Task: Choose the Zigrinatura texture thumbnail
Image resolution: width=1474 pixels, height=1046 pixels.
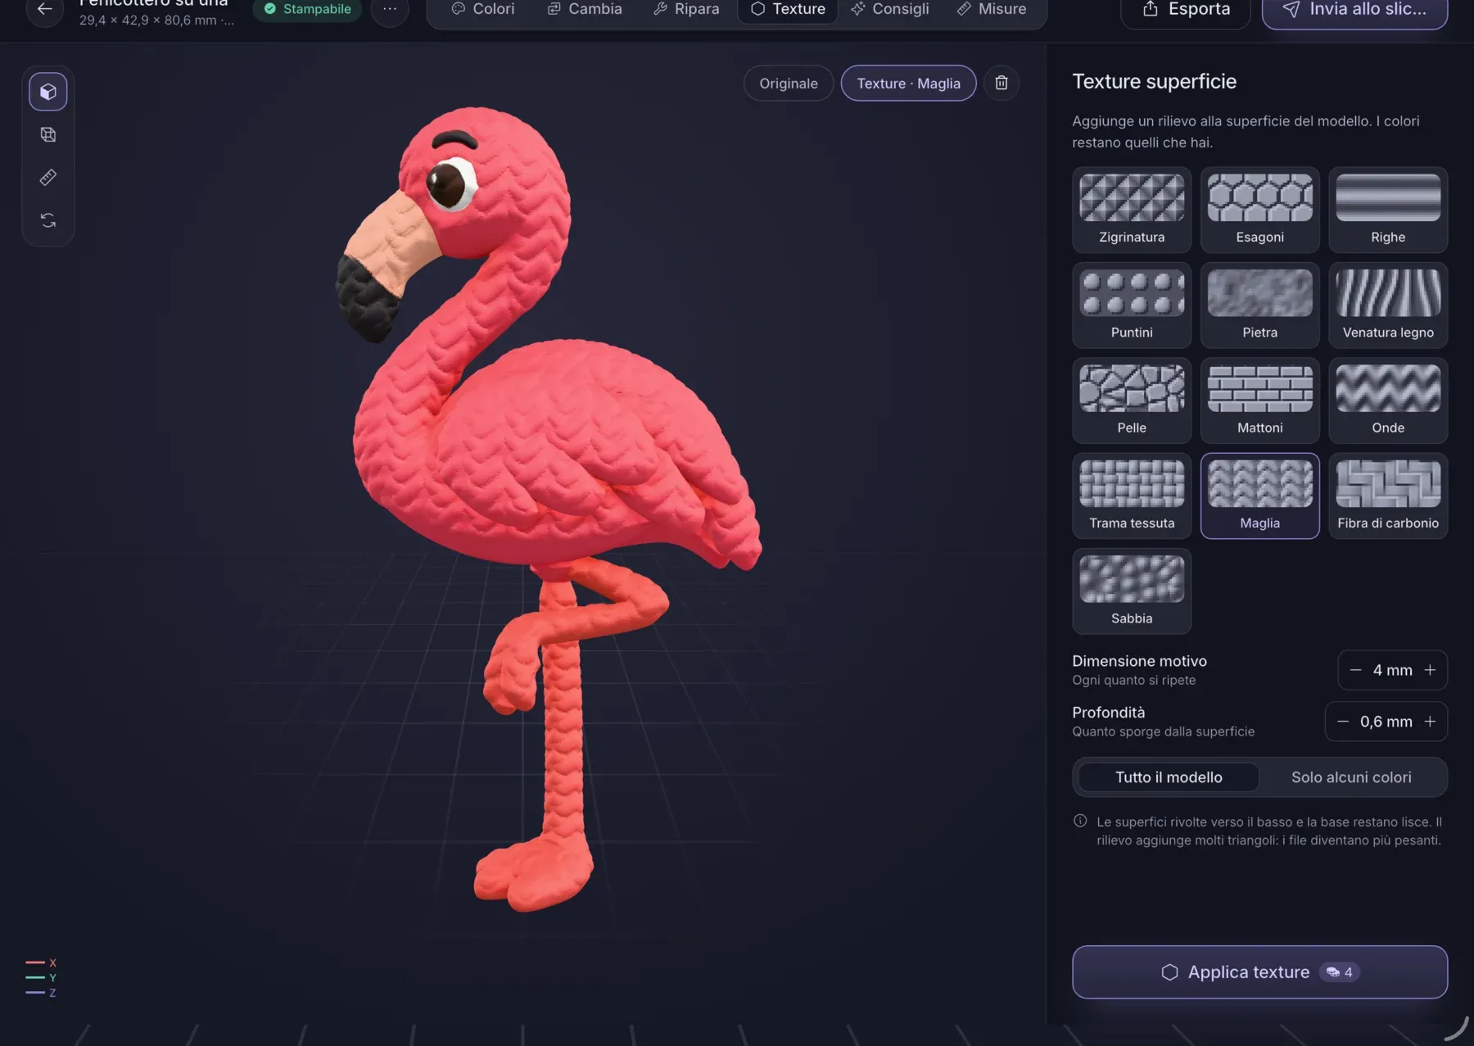Action: [x=1132, y=210]
